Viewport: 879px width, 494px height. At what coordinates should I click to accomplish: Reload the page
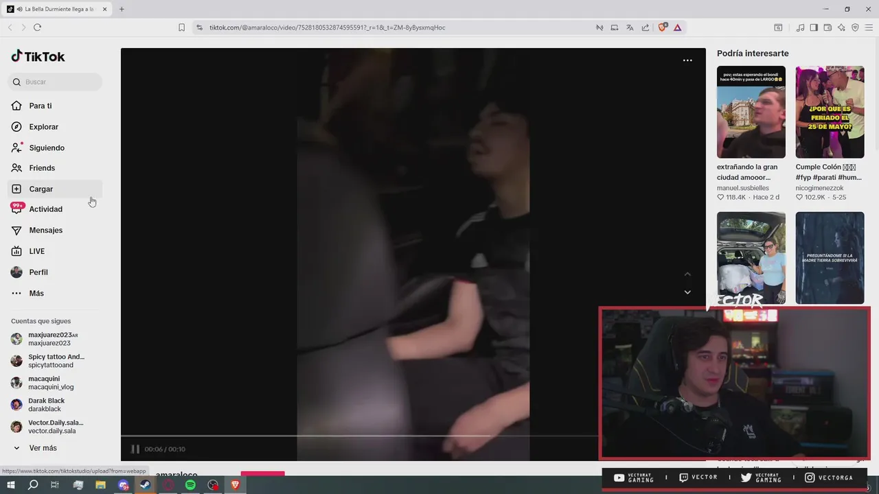pos(37,27)
